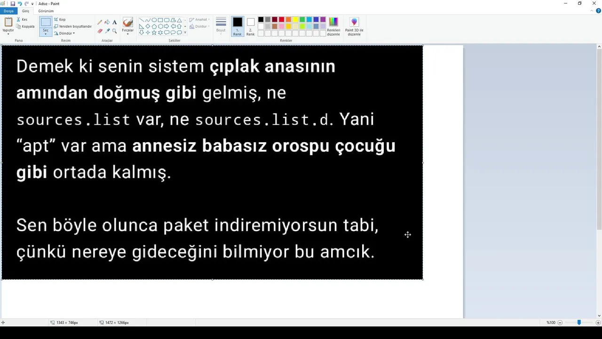The width and height of the screenshot is (602, 339).
Task: Open the Döndür rotate dropdown
Action: 64,33
